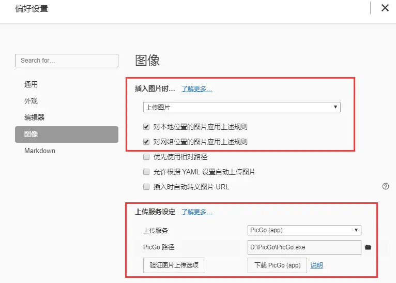Enable 优先使用相对路径 checkbox

[x=146, y=157]
